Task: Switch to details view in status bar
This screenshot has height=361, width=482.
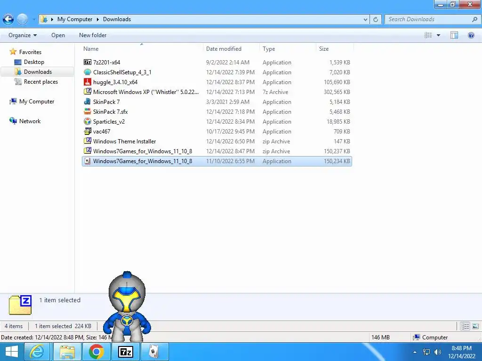Action: [466, 326]
